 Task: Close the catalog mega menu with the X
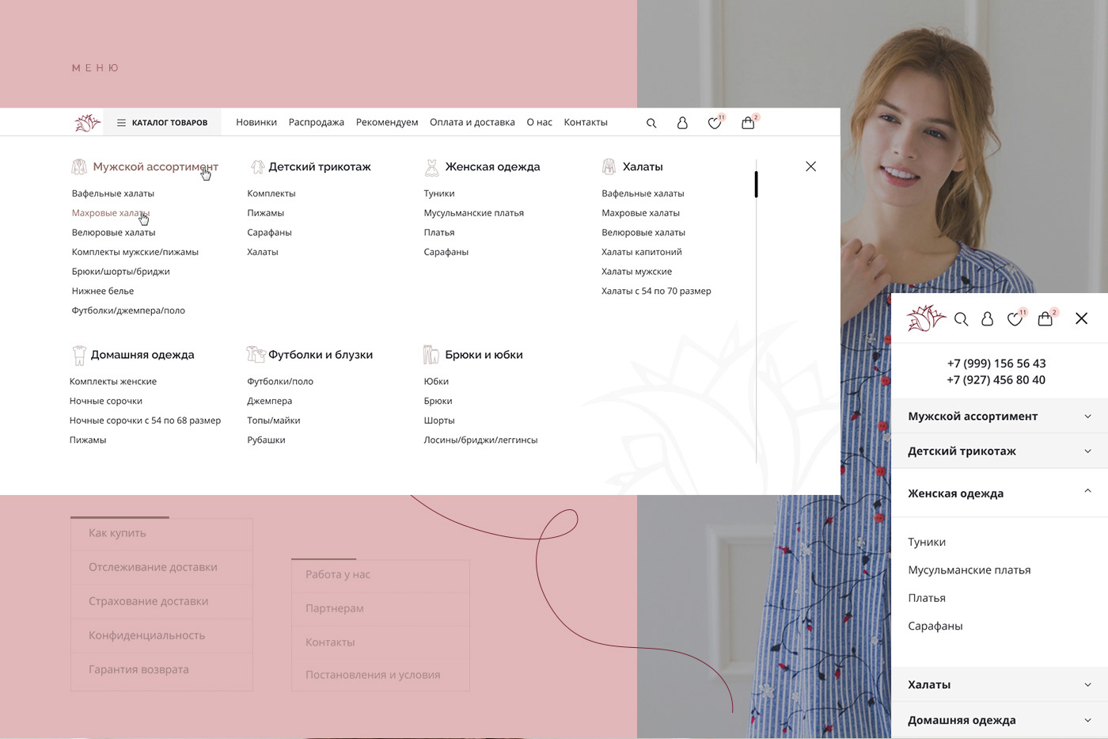[810, 166]
